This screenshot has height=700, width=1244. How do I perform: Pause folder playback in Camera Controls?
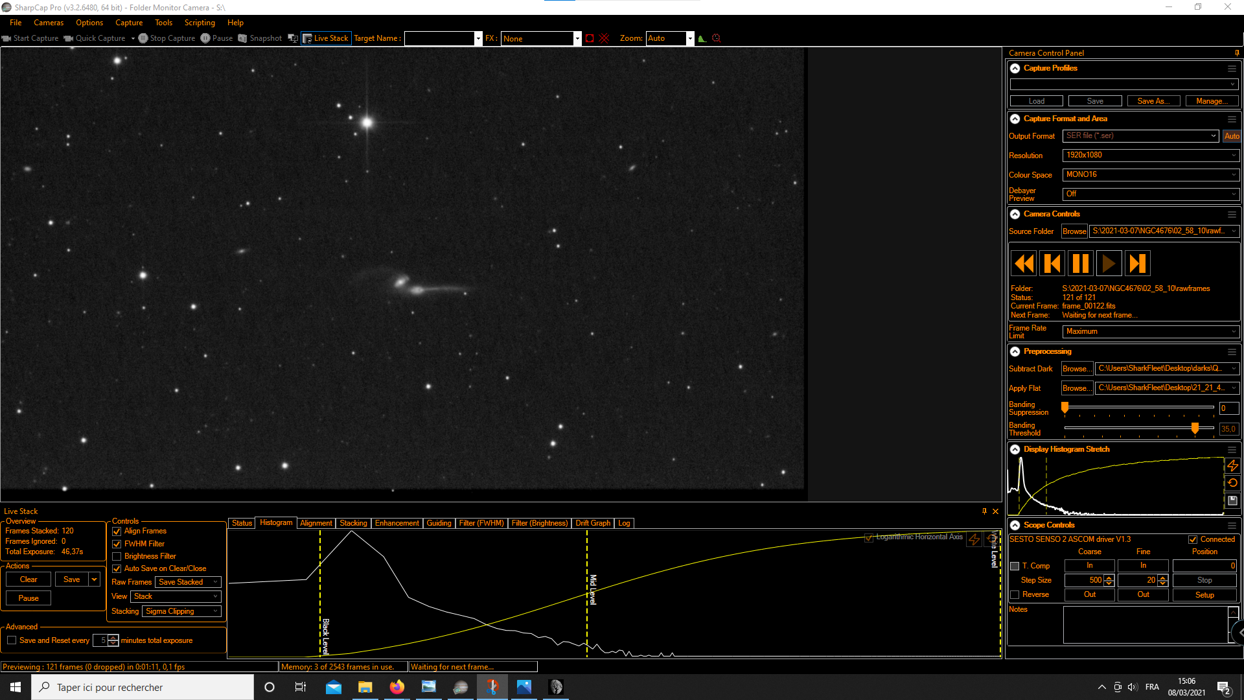coord(1080,264)
